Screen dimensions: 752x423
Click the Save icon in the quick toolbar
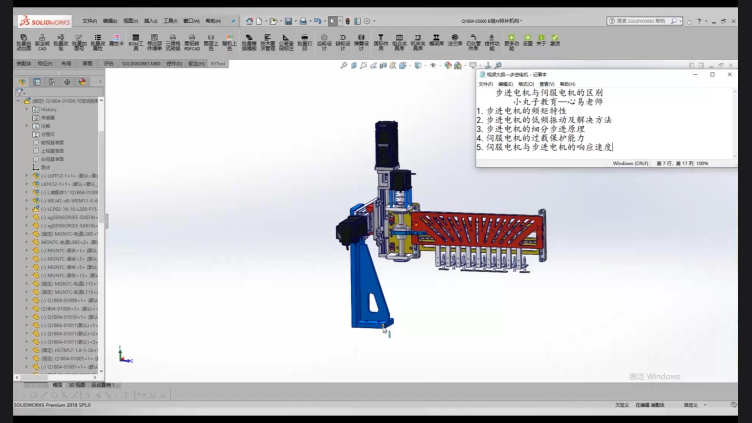point(288,21)
